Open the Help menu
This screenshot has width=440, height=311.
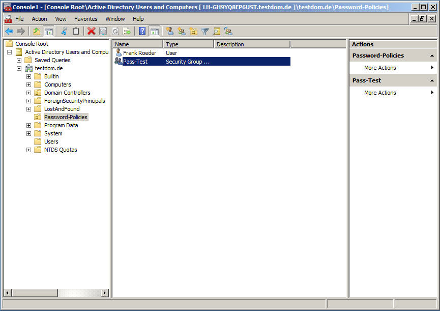138,19
